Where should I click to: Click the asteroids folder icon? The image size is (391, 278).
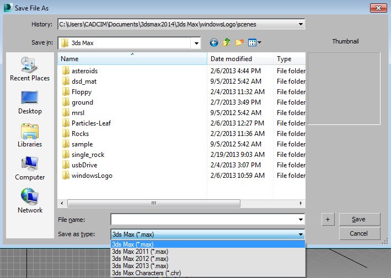click(x=66, y=70)
